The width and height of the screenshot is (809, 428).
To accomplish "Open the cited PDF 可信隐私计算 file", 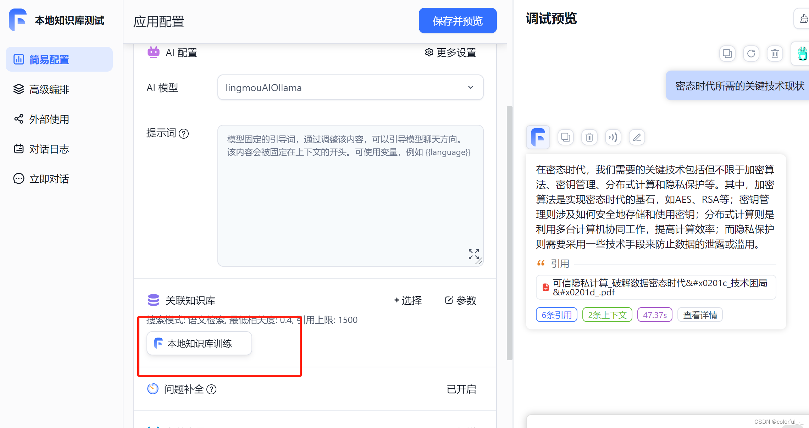I will coord(656,287).
